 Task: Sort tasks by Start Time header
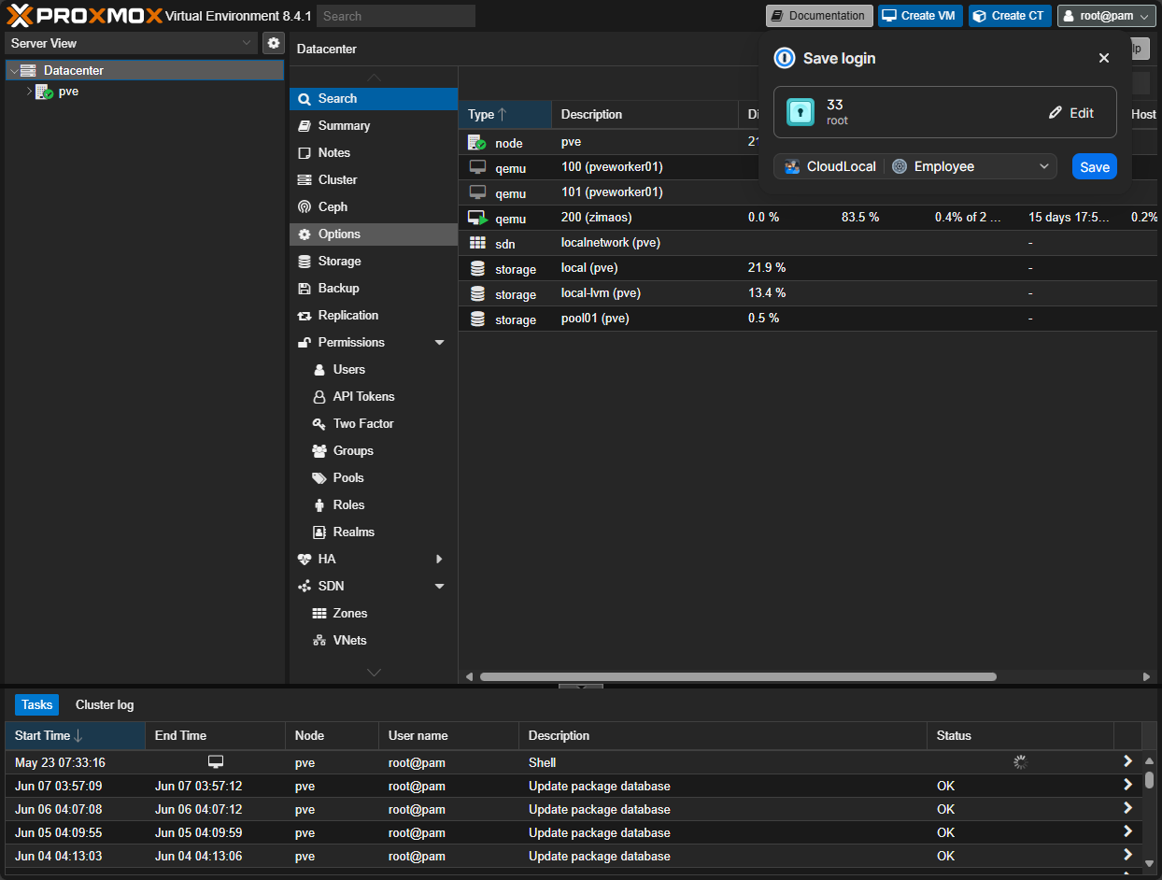coord(75,735)
